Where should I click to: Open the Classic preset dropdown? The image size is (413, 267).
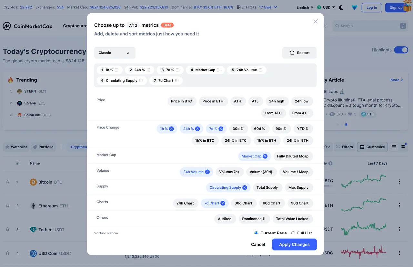click(x=115, y=53)
